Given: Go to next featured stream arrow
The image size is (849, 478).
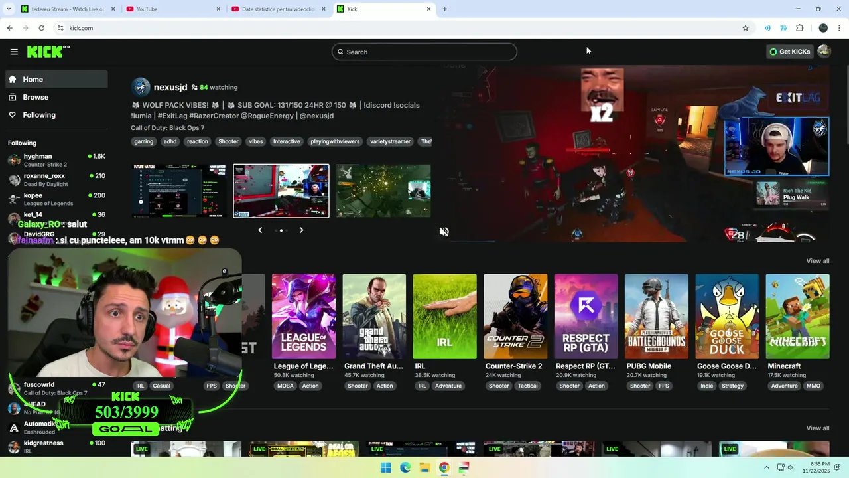Looking at the screenshot, I should click(x=301, y=230).
